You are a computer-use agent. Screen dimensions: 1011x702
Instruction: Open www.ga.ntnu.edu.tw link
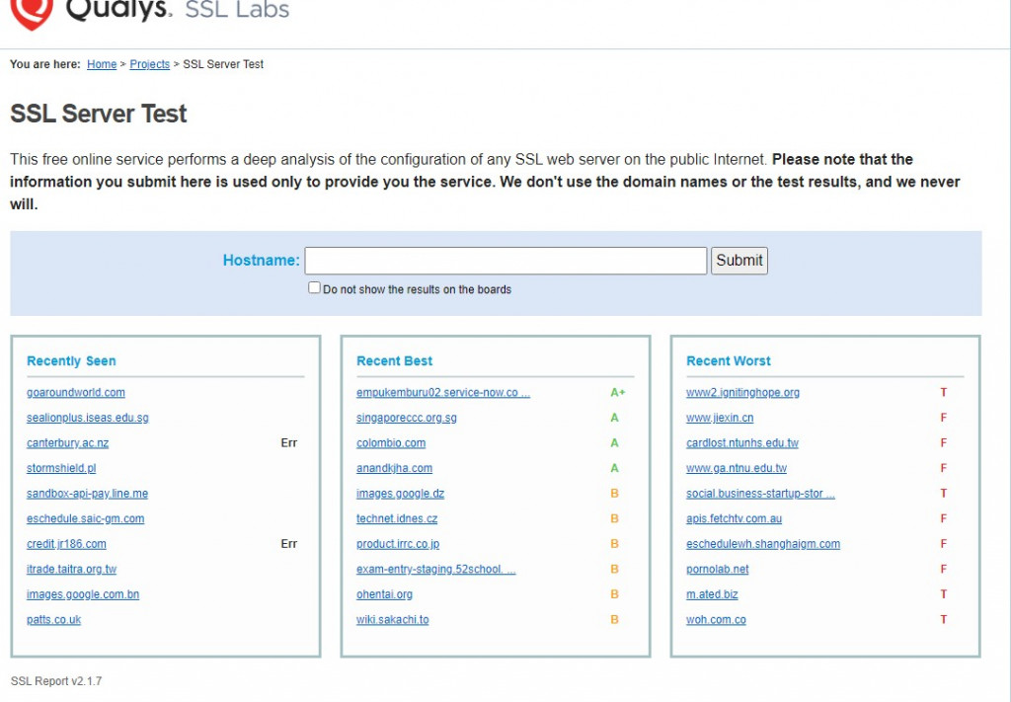(x=737, y=468)
